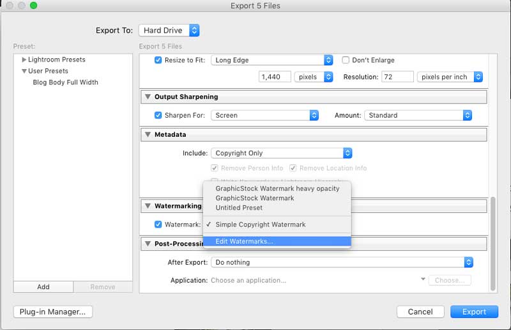Open the Long Edge resize dropdown

click(x=272, y=60)
